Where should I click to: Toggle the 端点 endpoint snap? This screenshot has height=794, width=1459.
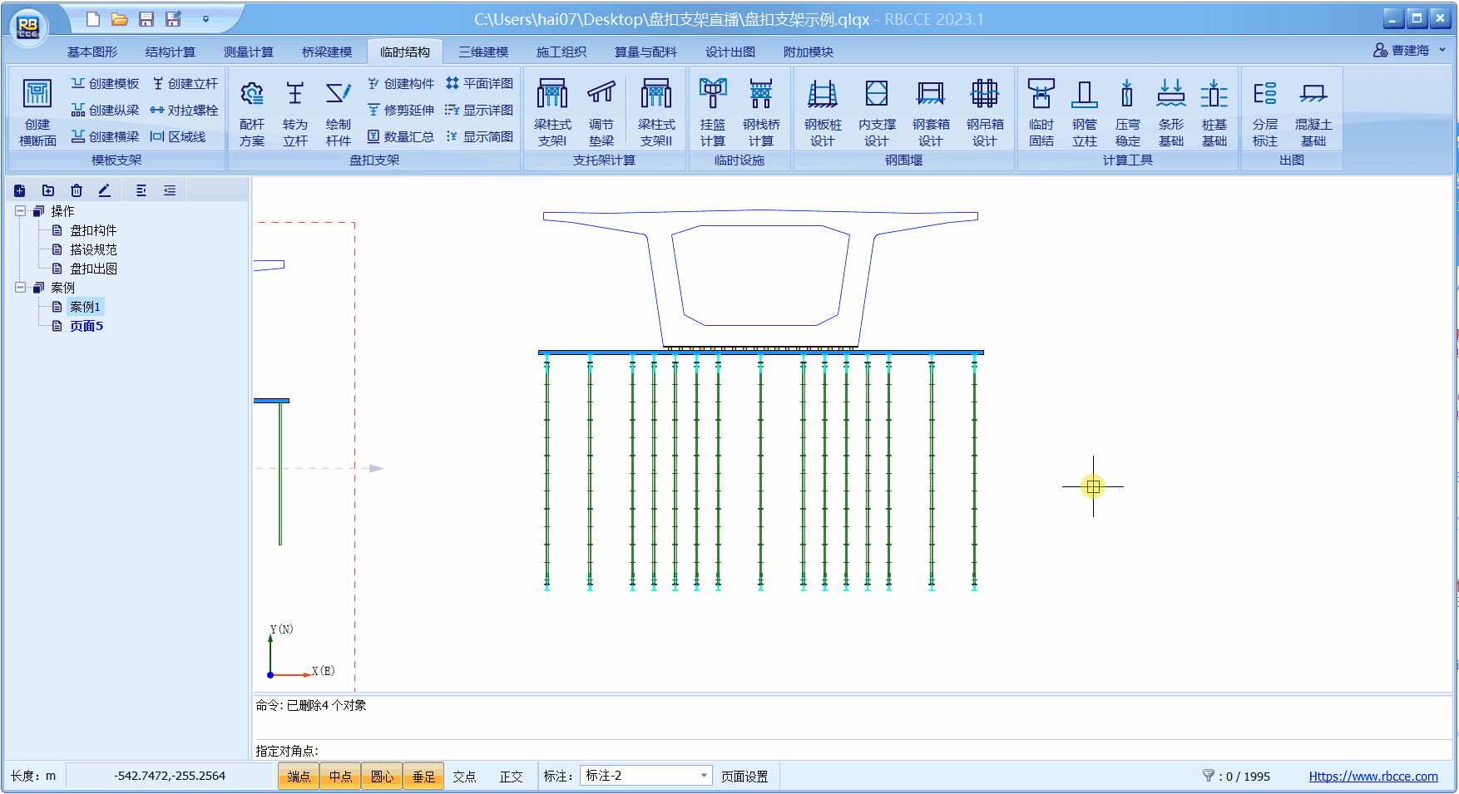299,777
